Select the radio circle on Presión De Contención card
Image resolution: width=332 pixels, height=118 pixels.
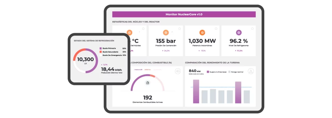click(x=180, y=29)
